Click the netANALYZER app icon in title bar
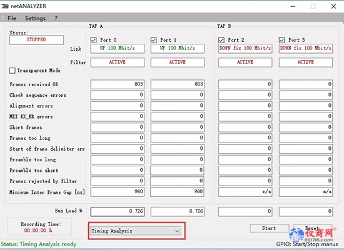The width and height of the screenshot is (344, 250). (4, 6)
